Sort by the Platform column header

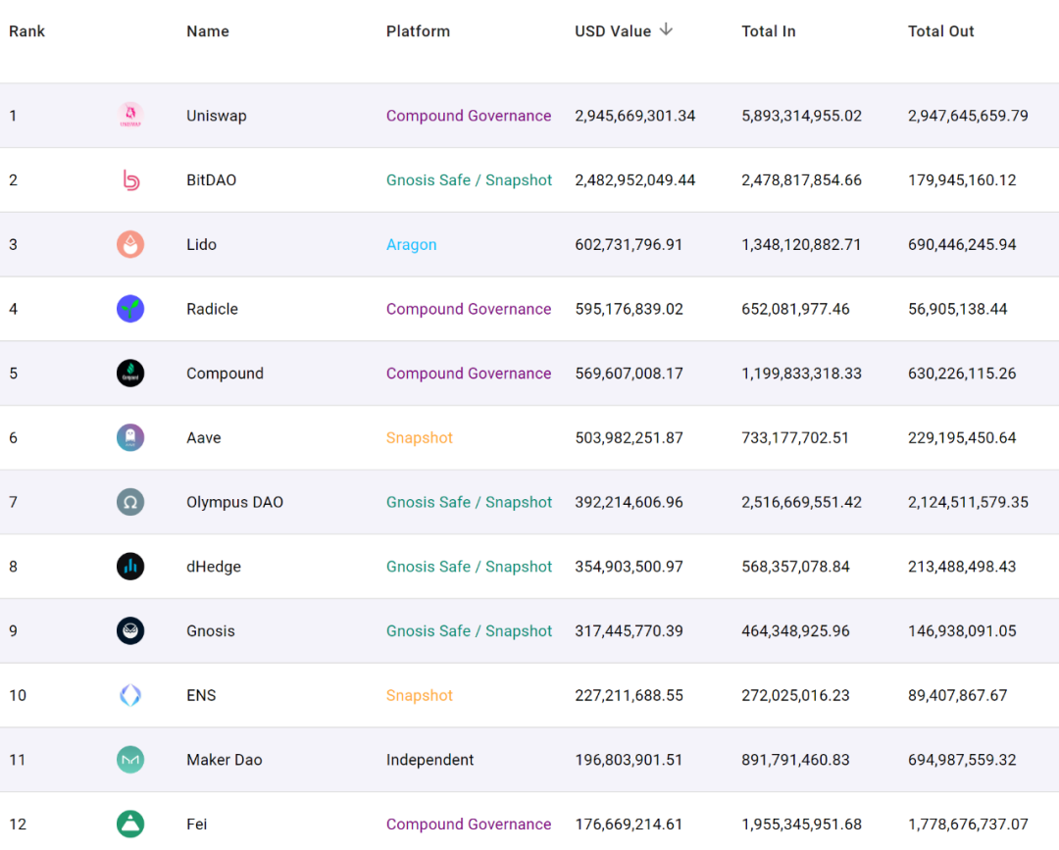point(418,31)
